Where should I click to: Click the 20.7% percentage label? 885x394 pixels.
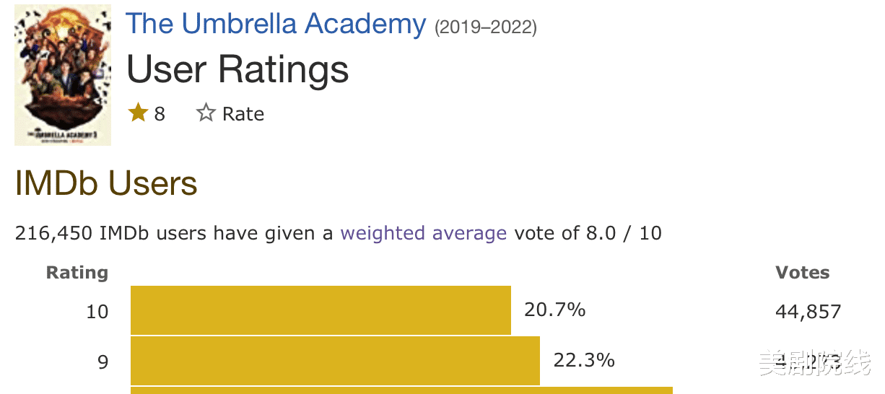pyautogui.click(x=554, y=310)
